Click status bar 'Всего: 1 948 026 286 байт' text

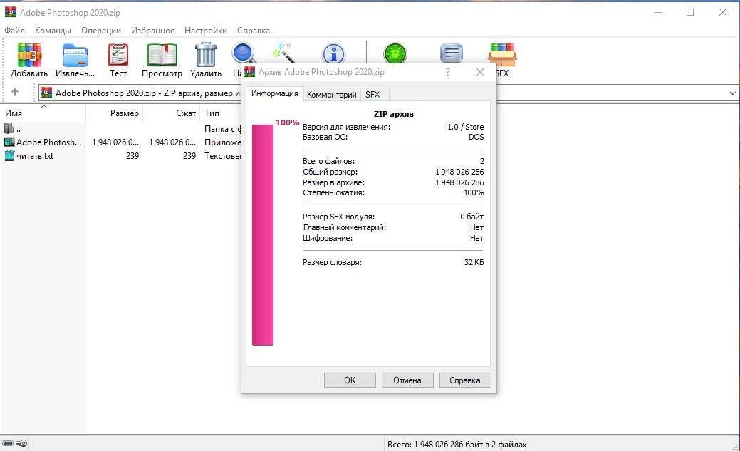point(457,445)
